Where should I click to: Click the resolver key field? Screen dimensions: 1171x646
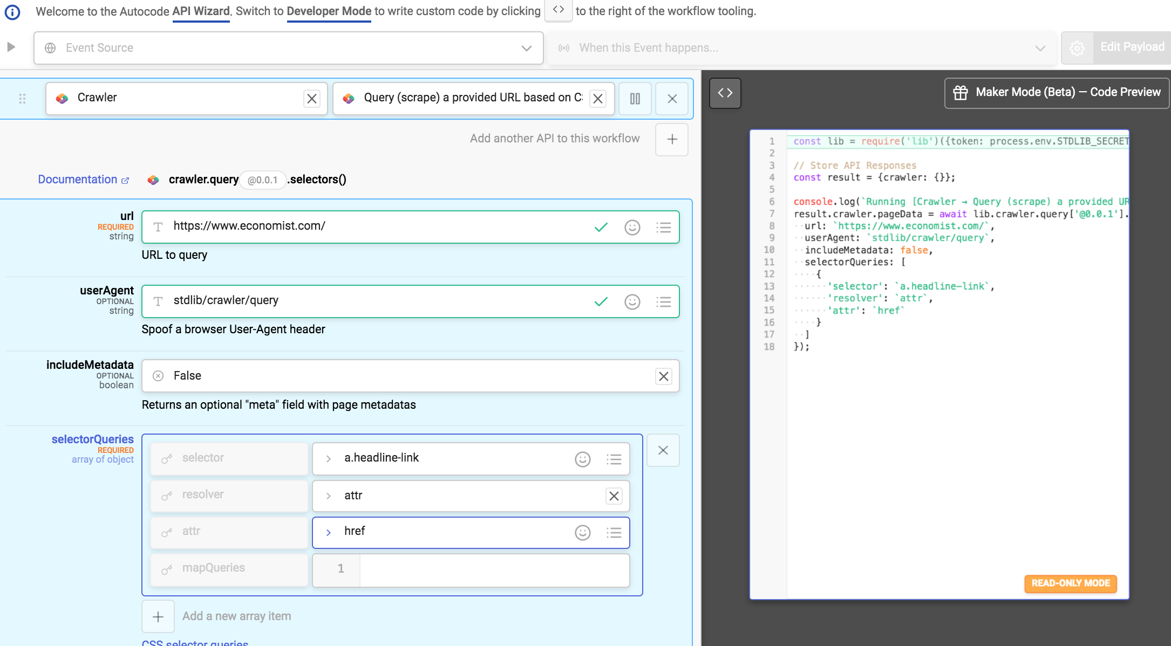click(229, 496)
